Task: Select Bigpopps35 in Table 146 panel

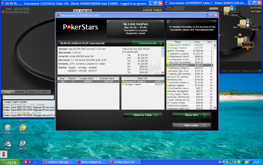Action: coord(143,82)
